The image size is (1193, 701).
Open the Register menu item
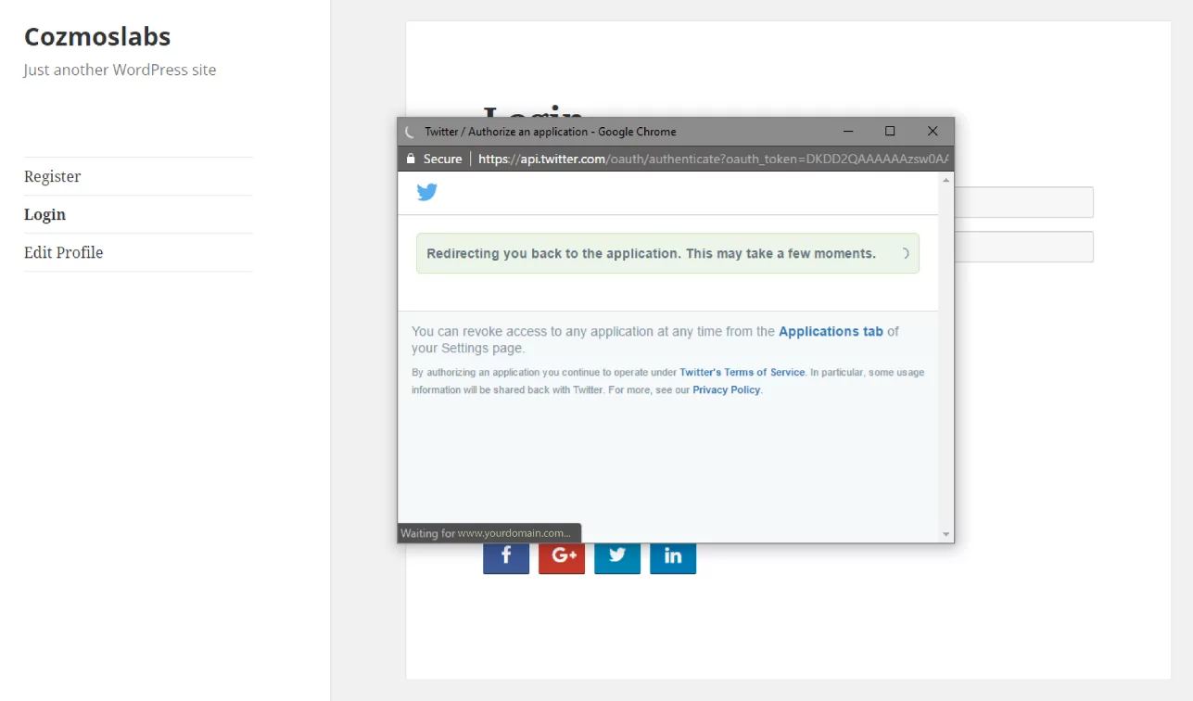pos(52,176)
